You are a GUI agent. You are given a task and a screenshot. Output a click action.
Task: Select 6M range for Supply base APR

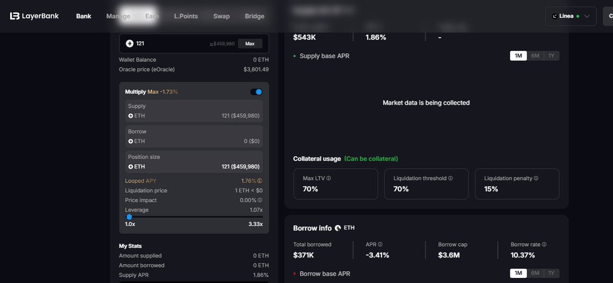click(535, 56)
